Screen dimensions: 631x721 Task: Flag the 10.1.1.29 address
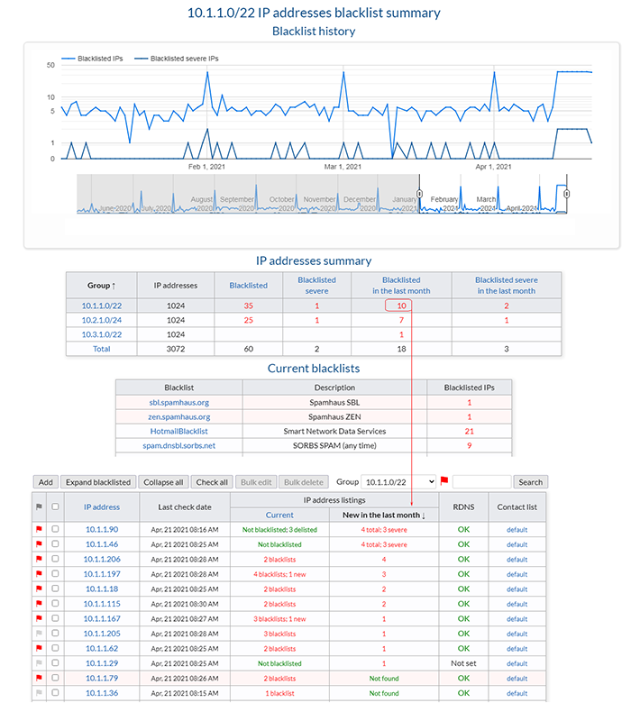[x=39, y=663]
